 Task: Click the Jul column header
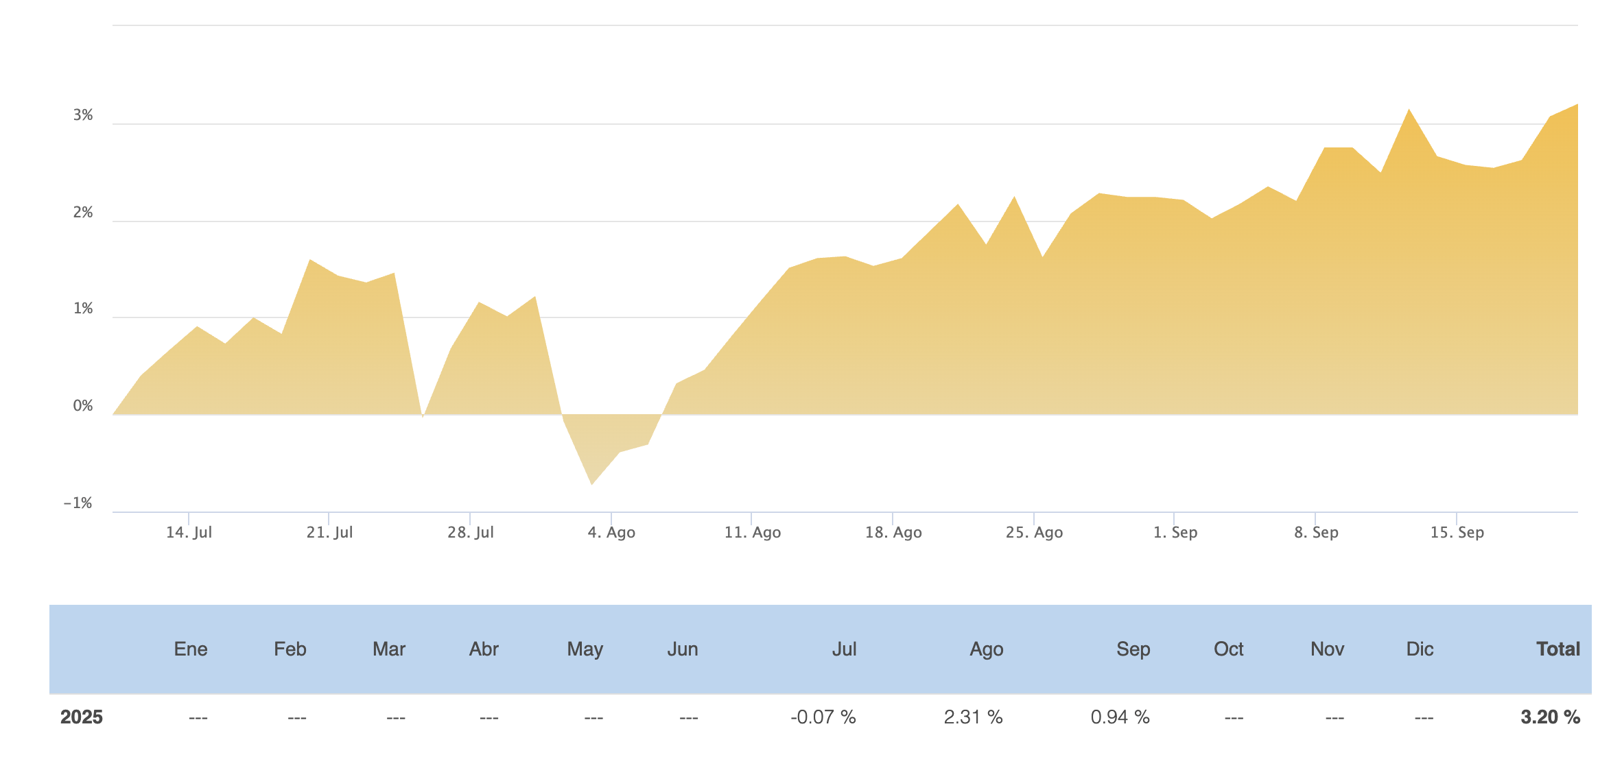[x=844, y=649]
